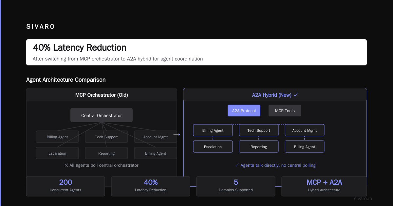
Task: Select Escalation in the A2A Hybrid panel
Action: click(213, 147)
